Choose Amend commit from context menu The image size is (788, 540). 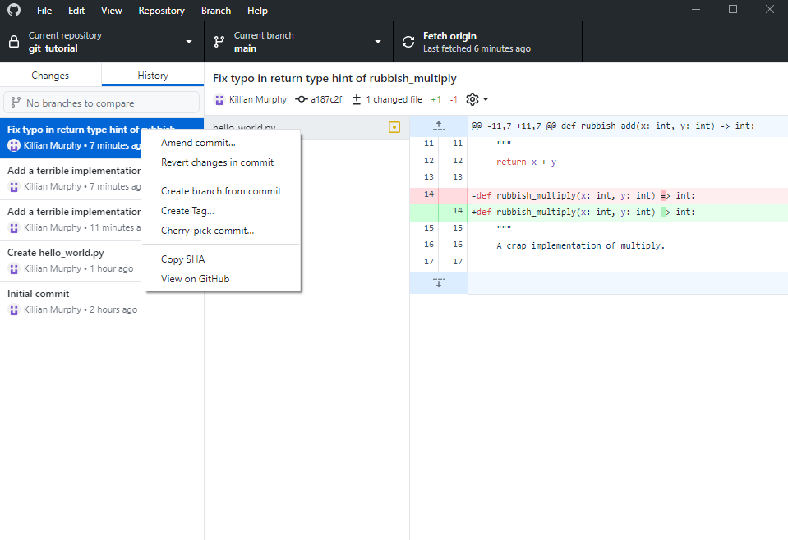(221, 143)
